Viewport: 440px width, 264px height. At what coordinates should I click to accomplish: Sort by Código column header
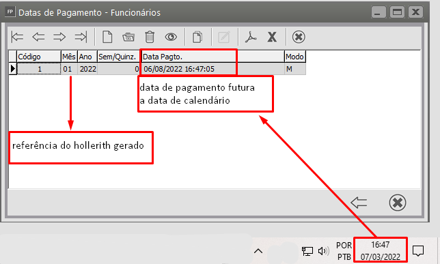point(39,57)
